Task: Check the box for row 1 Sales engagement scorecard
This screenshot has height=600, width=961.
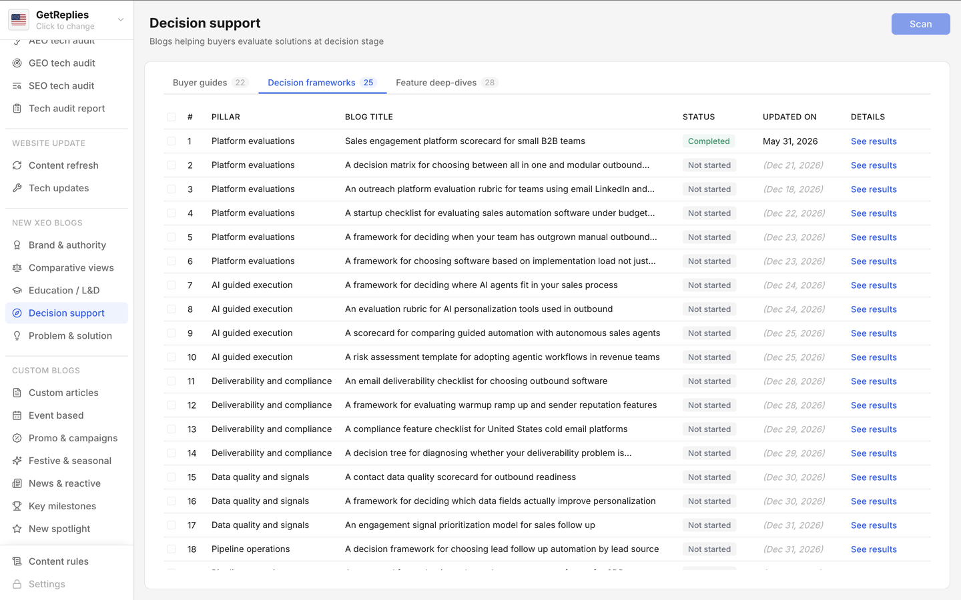Action: (x=172, y=141)
